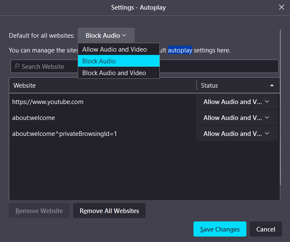
Task: Choose Allow Audio and Video option
Action: coord(115,49)
